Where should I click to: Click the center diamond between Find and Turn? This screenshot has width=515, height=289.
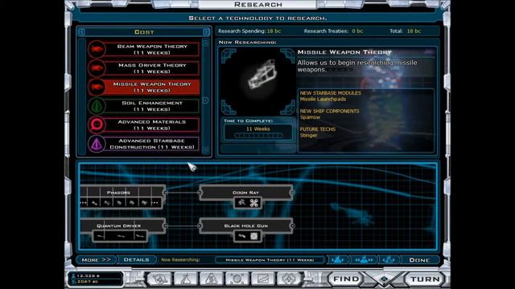pyautogui.click(x=384, y=279)
